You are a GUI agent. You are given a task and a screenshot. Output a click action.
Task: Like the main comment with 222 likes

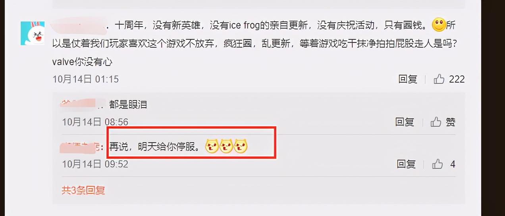click(439, 79)
